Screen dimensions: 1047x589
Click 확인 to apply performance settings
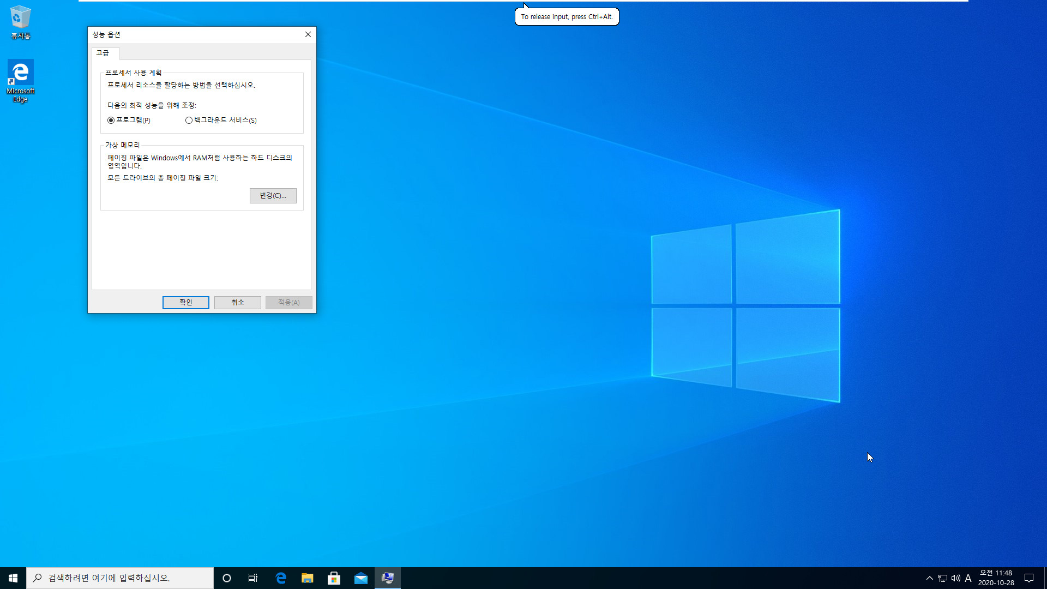click(x=185, y=302)
